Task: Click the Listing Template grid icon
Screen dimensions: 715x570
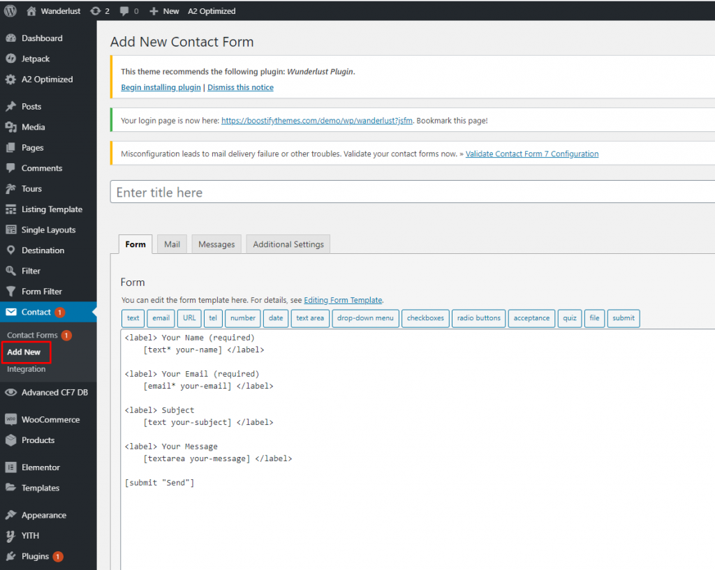Action: [11, 209]
